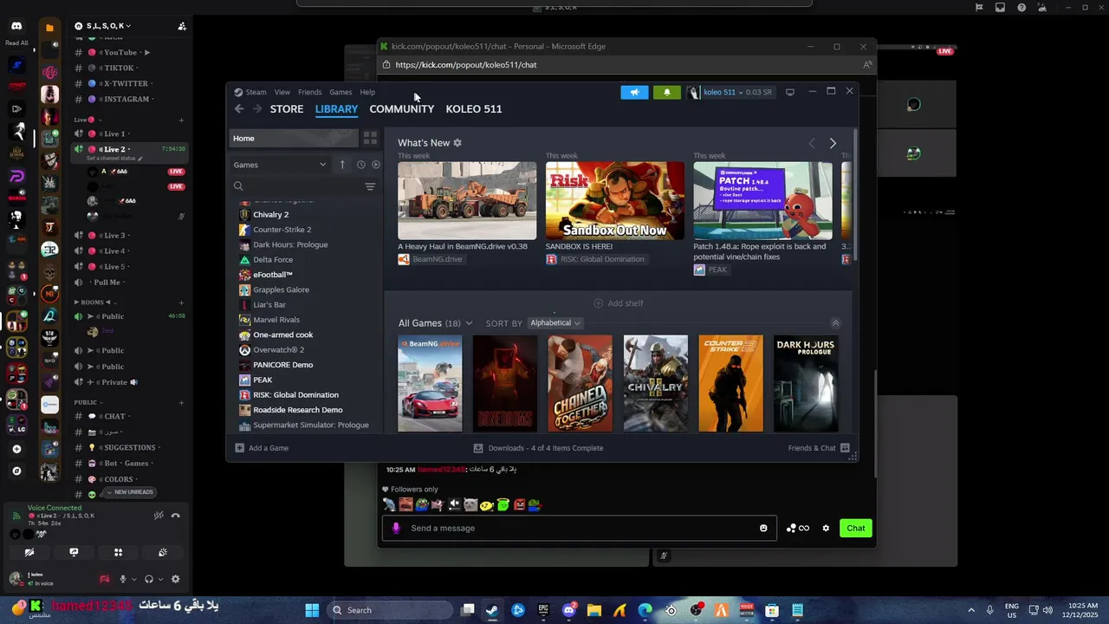Expand Discord headphone output options arrow
The image size is (1109, 624).
(x=161, y=579)
